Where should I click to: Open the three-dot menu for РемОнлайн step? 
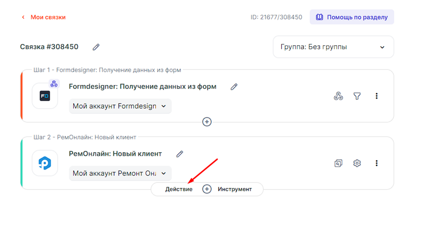(x=376, y=163)
